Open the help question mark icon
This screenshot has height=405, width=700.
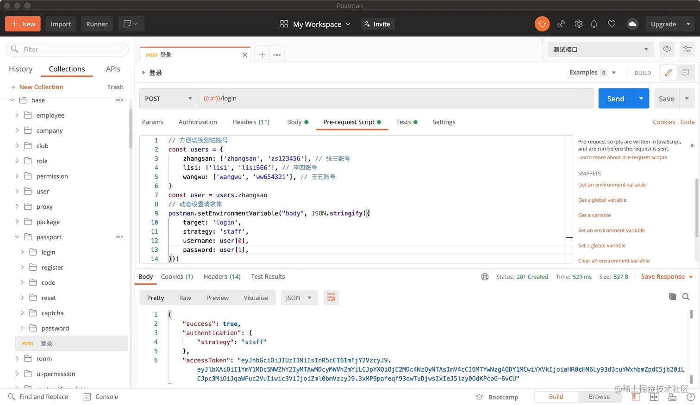pos(690,397)
